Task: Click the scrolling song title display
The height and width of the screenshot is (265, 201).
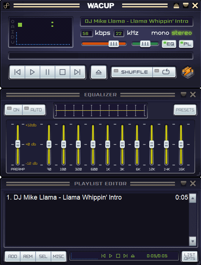Action: tap(136, 21)
